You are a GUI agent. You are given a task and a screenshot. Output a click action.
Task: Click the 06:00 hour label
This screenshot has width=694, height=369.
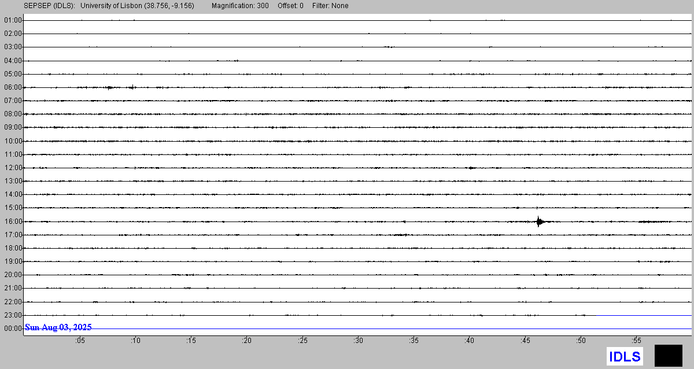(x=13, y=87)
